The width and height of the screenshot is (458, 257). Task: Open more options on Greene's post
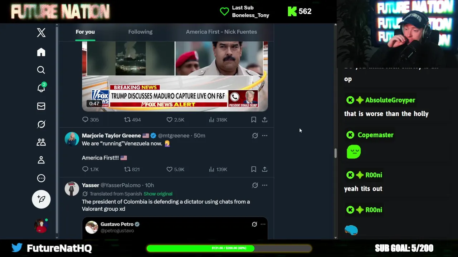[x=264, y=136]
